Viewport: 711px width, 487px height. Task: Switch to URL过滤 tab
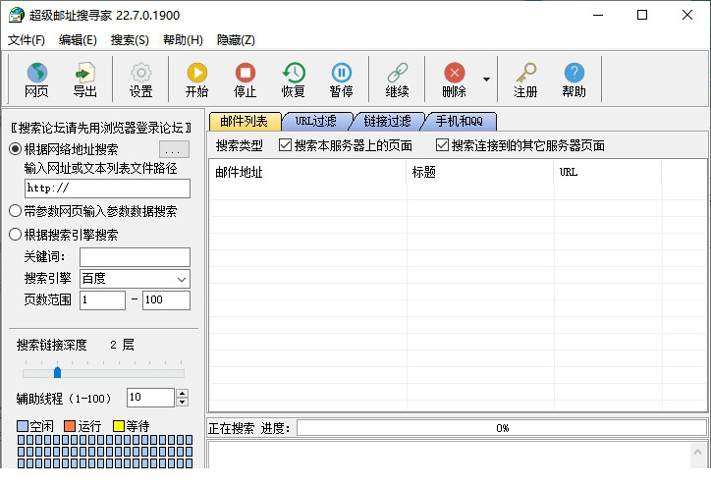pyautogui.click(x=316, y=121)
